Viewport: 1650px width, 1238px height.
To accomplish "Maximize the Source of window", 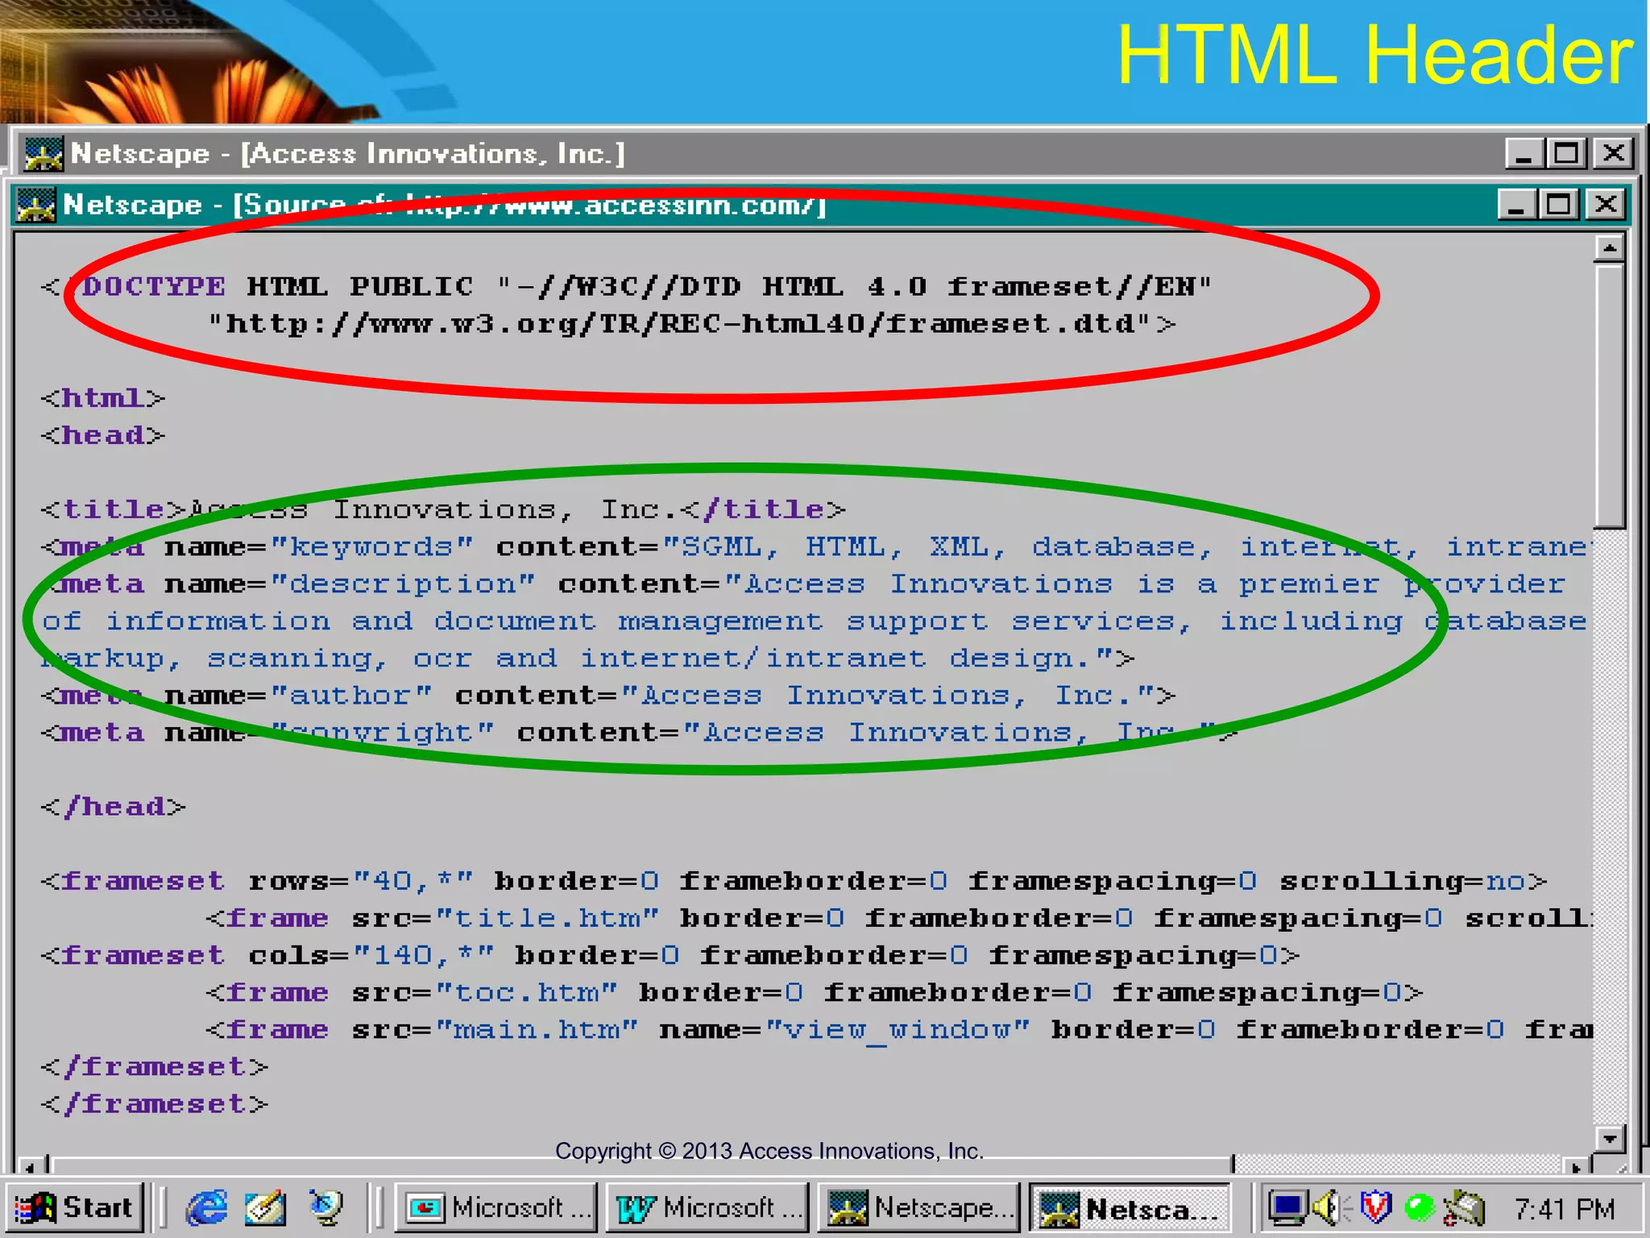I will click(1558, 205).
